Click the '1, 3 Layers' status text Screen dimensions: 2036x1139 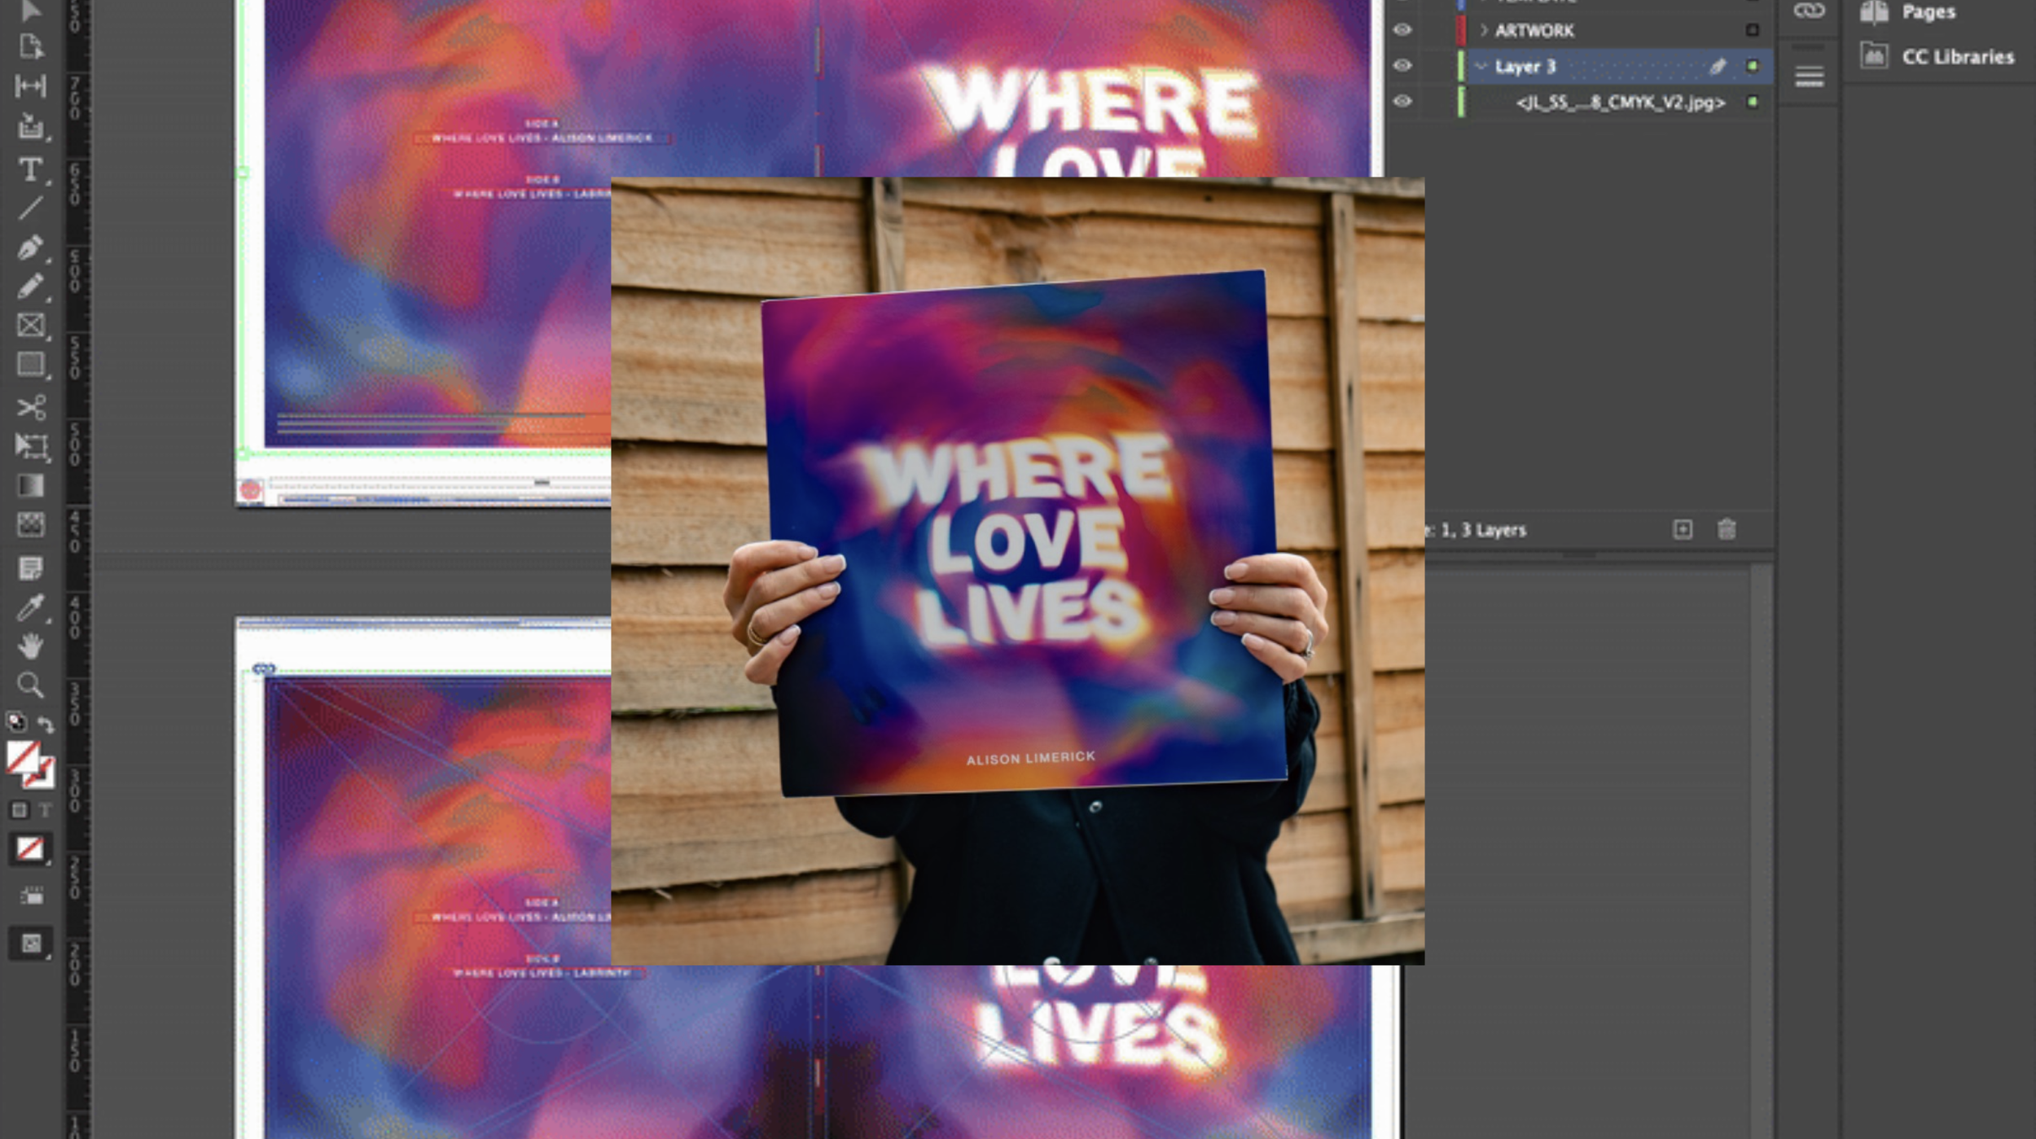coord(1482,530)
